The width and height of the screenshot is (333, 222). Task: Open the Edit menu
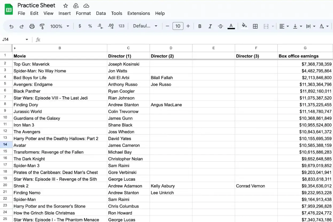[34, 13]
